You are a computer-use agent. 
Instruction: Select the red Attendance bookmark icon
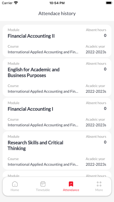[71, 184]
